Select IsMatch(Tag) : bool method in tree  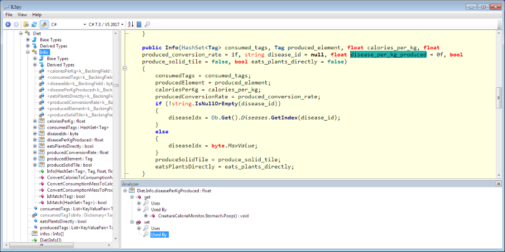66,196
